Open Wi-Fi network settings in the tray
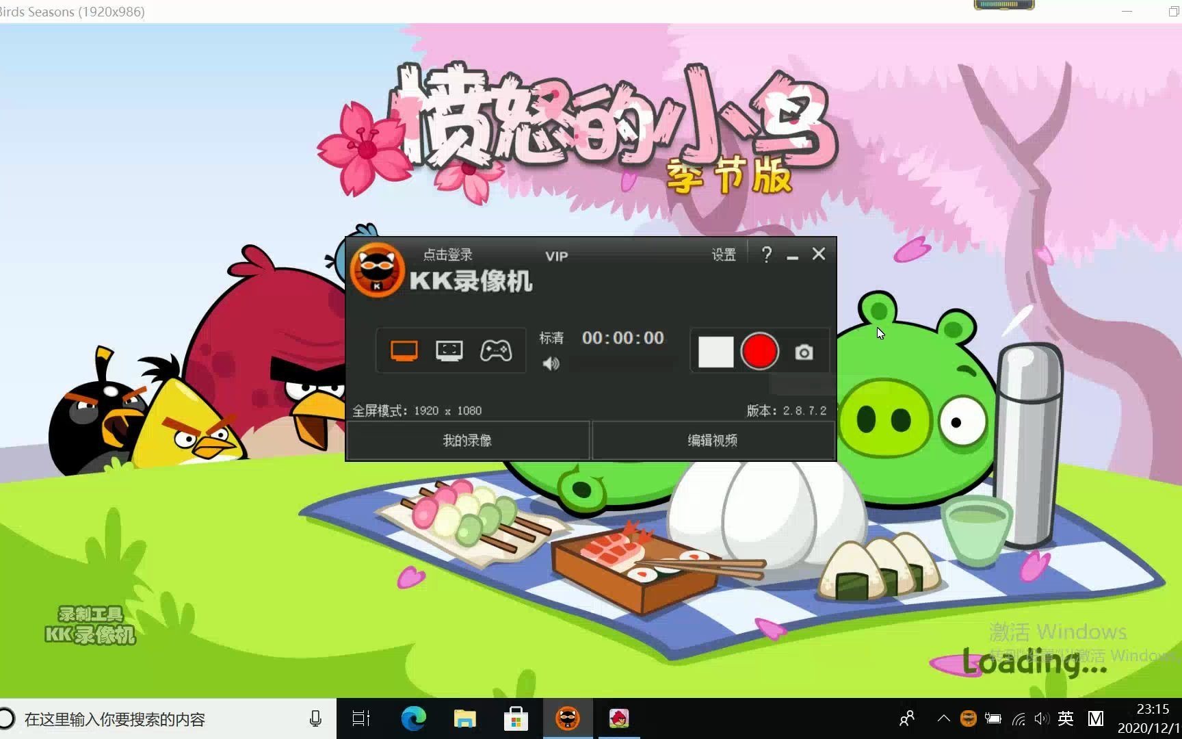This screenshot has height=739, width=1182. click(x=1019, y=718)
